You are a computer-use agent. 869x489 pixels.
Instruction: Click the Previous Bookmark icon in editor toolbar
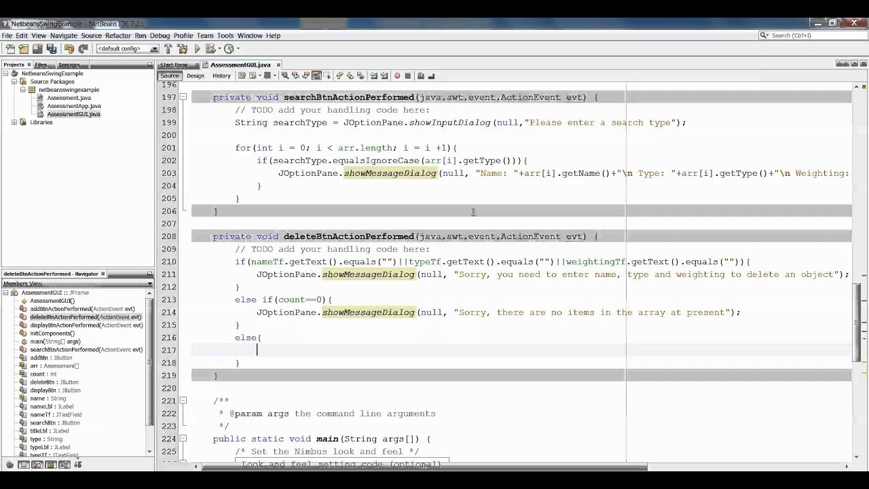[x=339, y=75]
